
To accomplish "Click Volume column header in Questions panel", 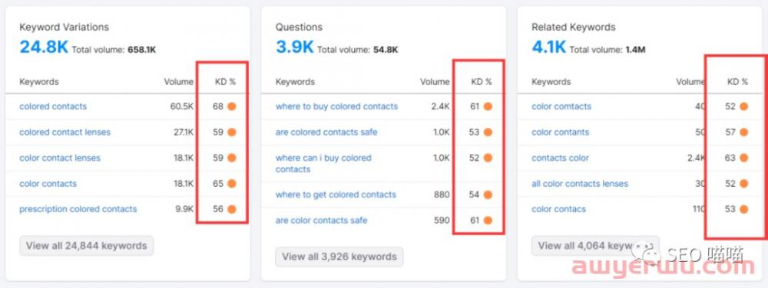I will [435, 82].
